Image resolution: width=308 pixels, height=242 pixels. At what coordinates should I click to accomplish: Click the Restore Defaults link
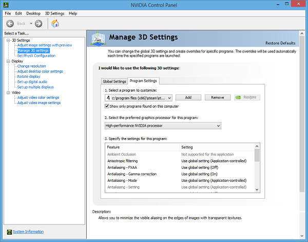pos(280,43)
